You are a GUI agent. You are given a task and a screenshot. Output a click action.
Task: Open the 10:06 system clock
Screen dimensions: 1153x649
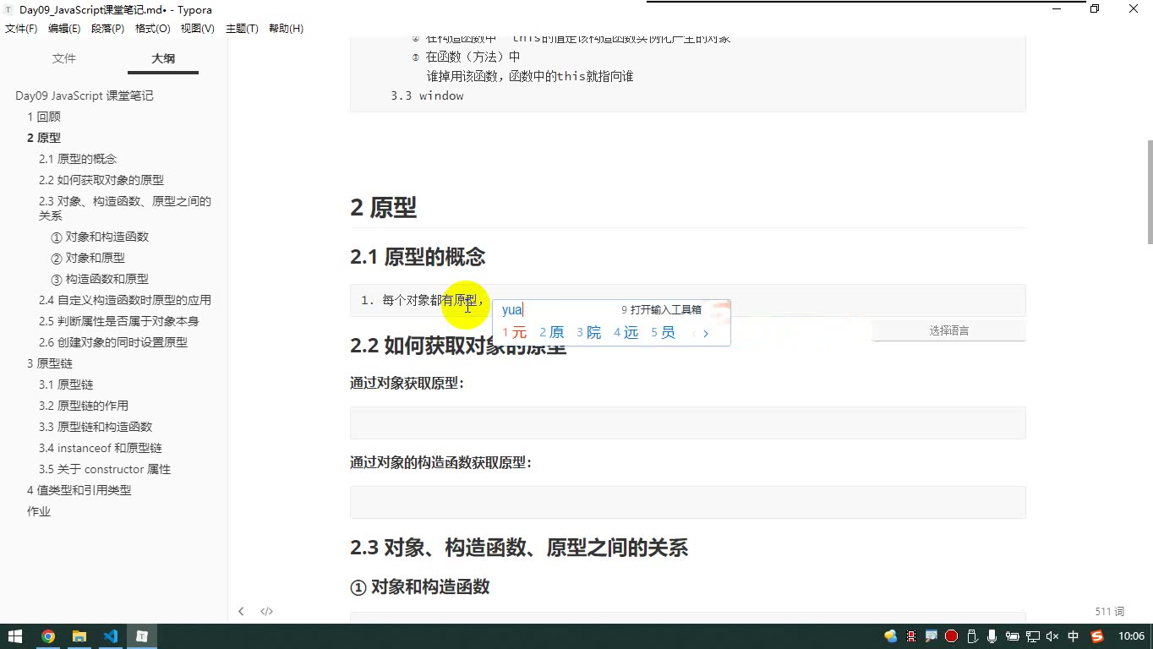click(x=1131, y=636)
